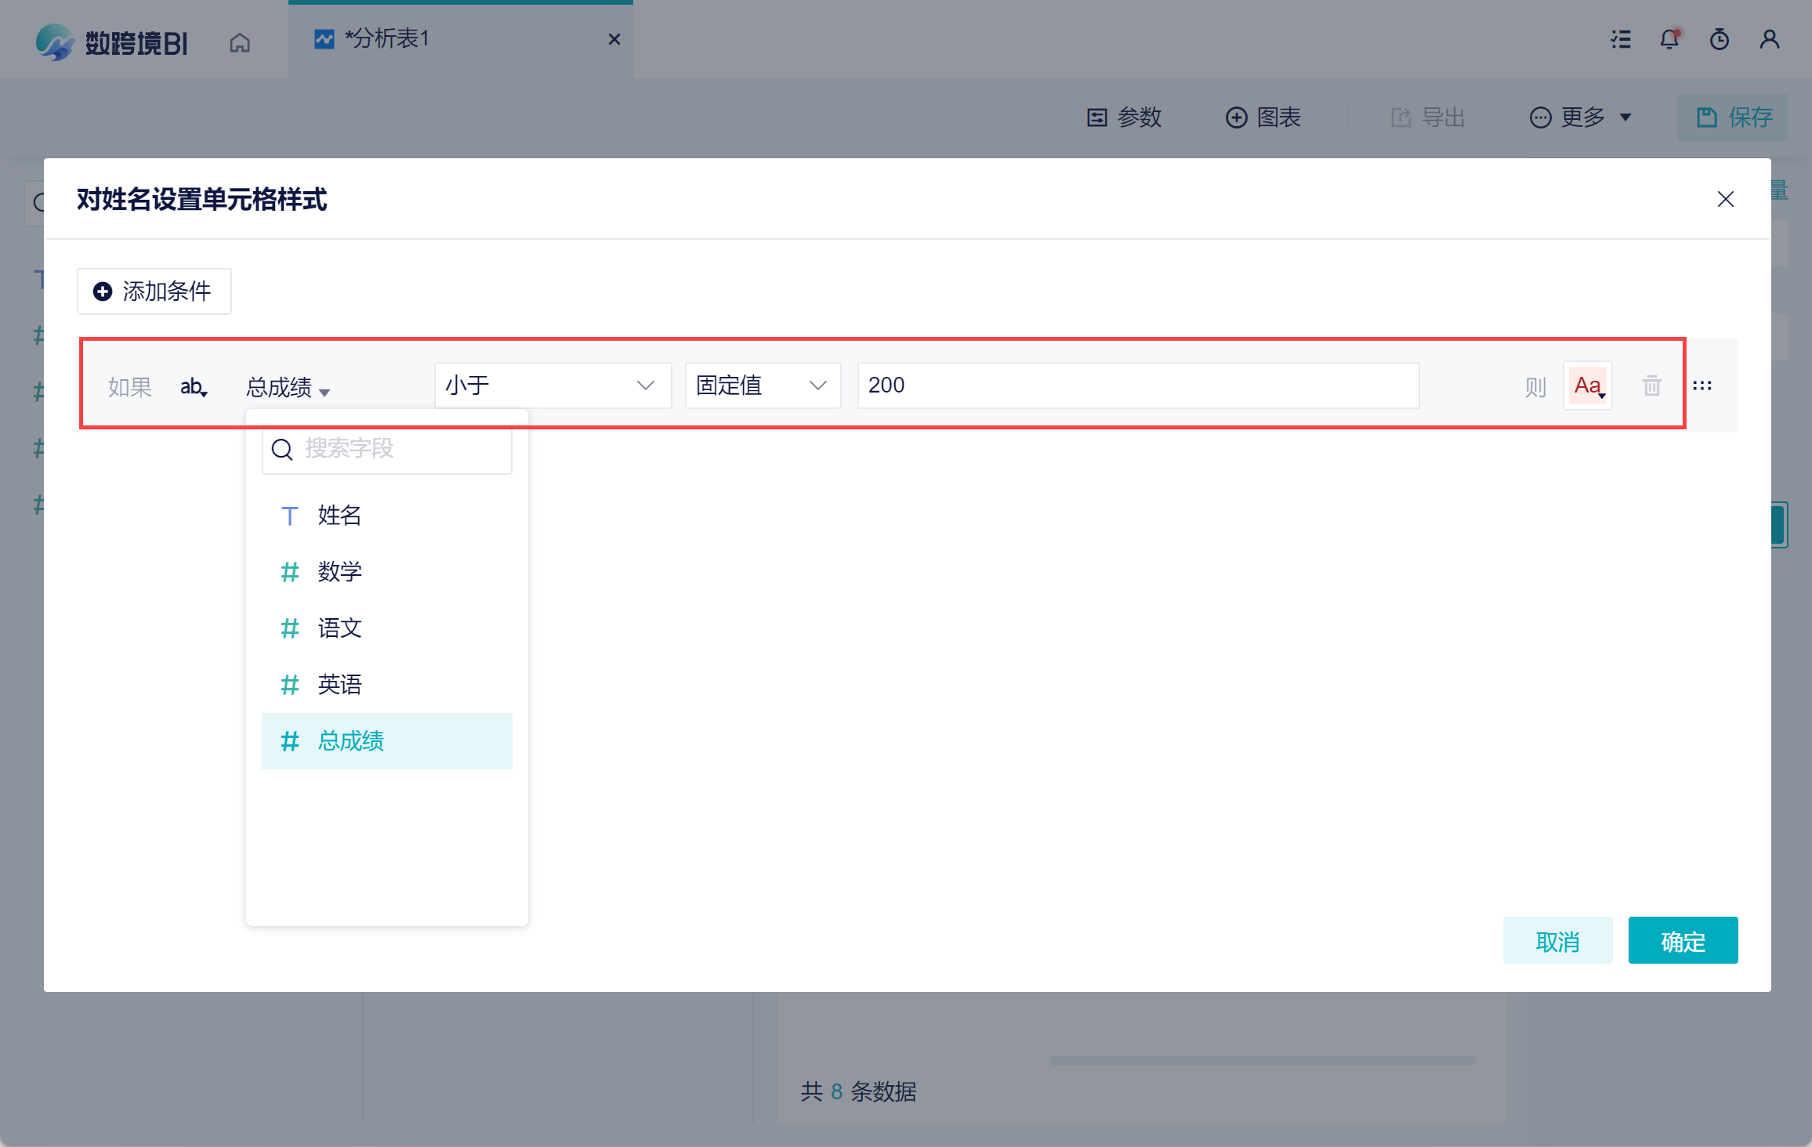Click the home icon in top bar

[x=240, y=42]
